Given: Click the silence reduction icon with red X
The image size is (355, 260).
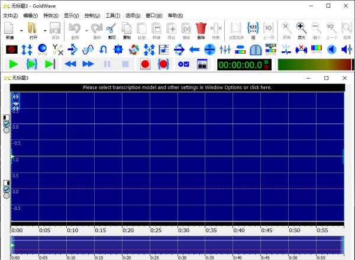Looking at the screenshot, I should [x=301, y=50].
